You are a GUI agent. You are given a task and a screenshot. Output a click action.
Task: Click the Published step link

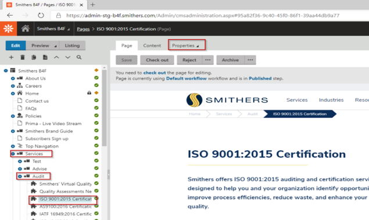click(x=260, y=78)
